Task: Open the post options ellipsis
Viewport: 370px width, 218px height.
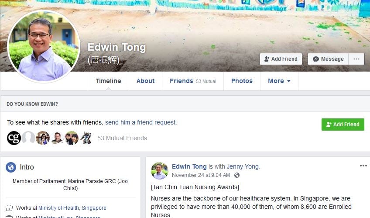Action: click(363, 166)
